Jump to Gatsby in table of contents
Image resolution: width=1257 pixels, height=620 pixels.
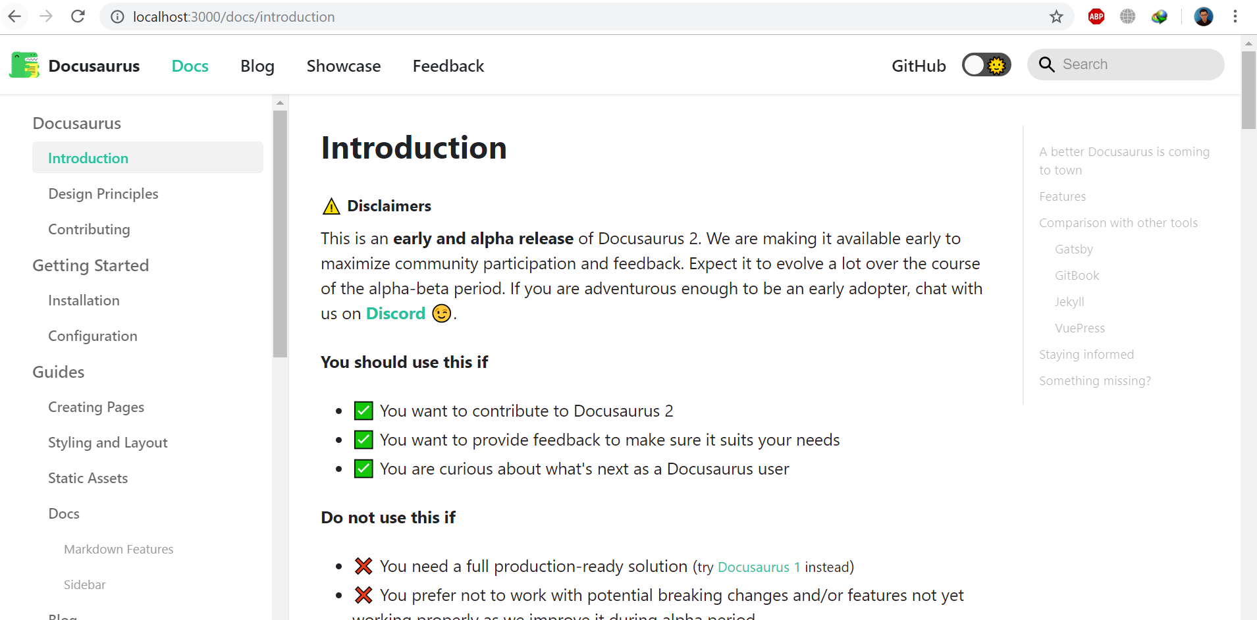(1074, 249)
